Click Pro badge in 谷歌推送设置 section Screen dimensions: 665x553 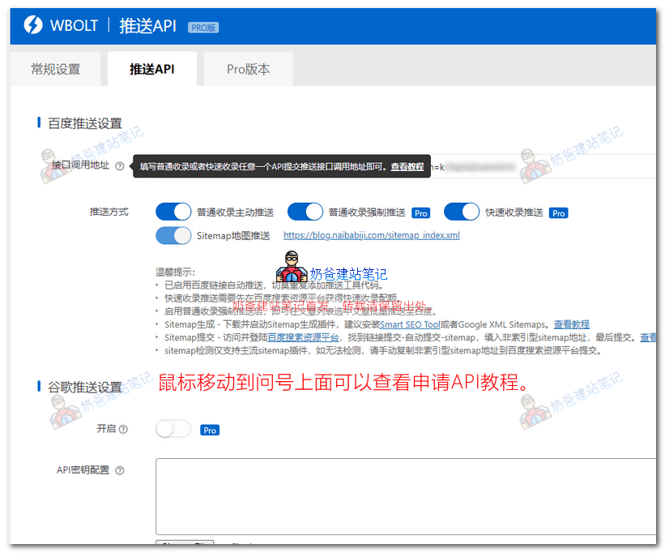coord(210,431)
